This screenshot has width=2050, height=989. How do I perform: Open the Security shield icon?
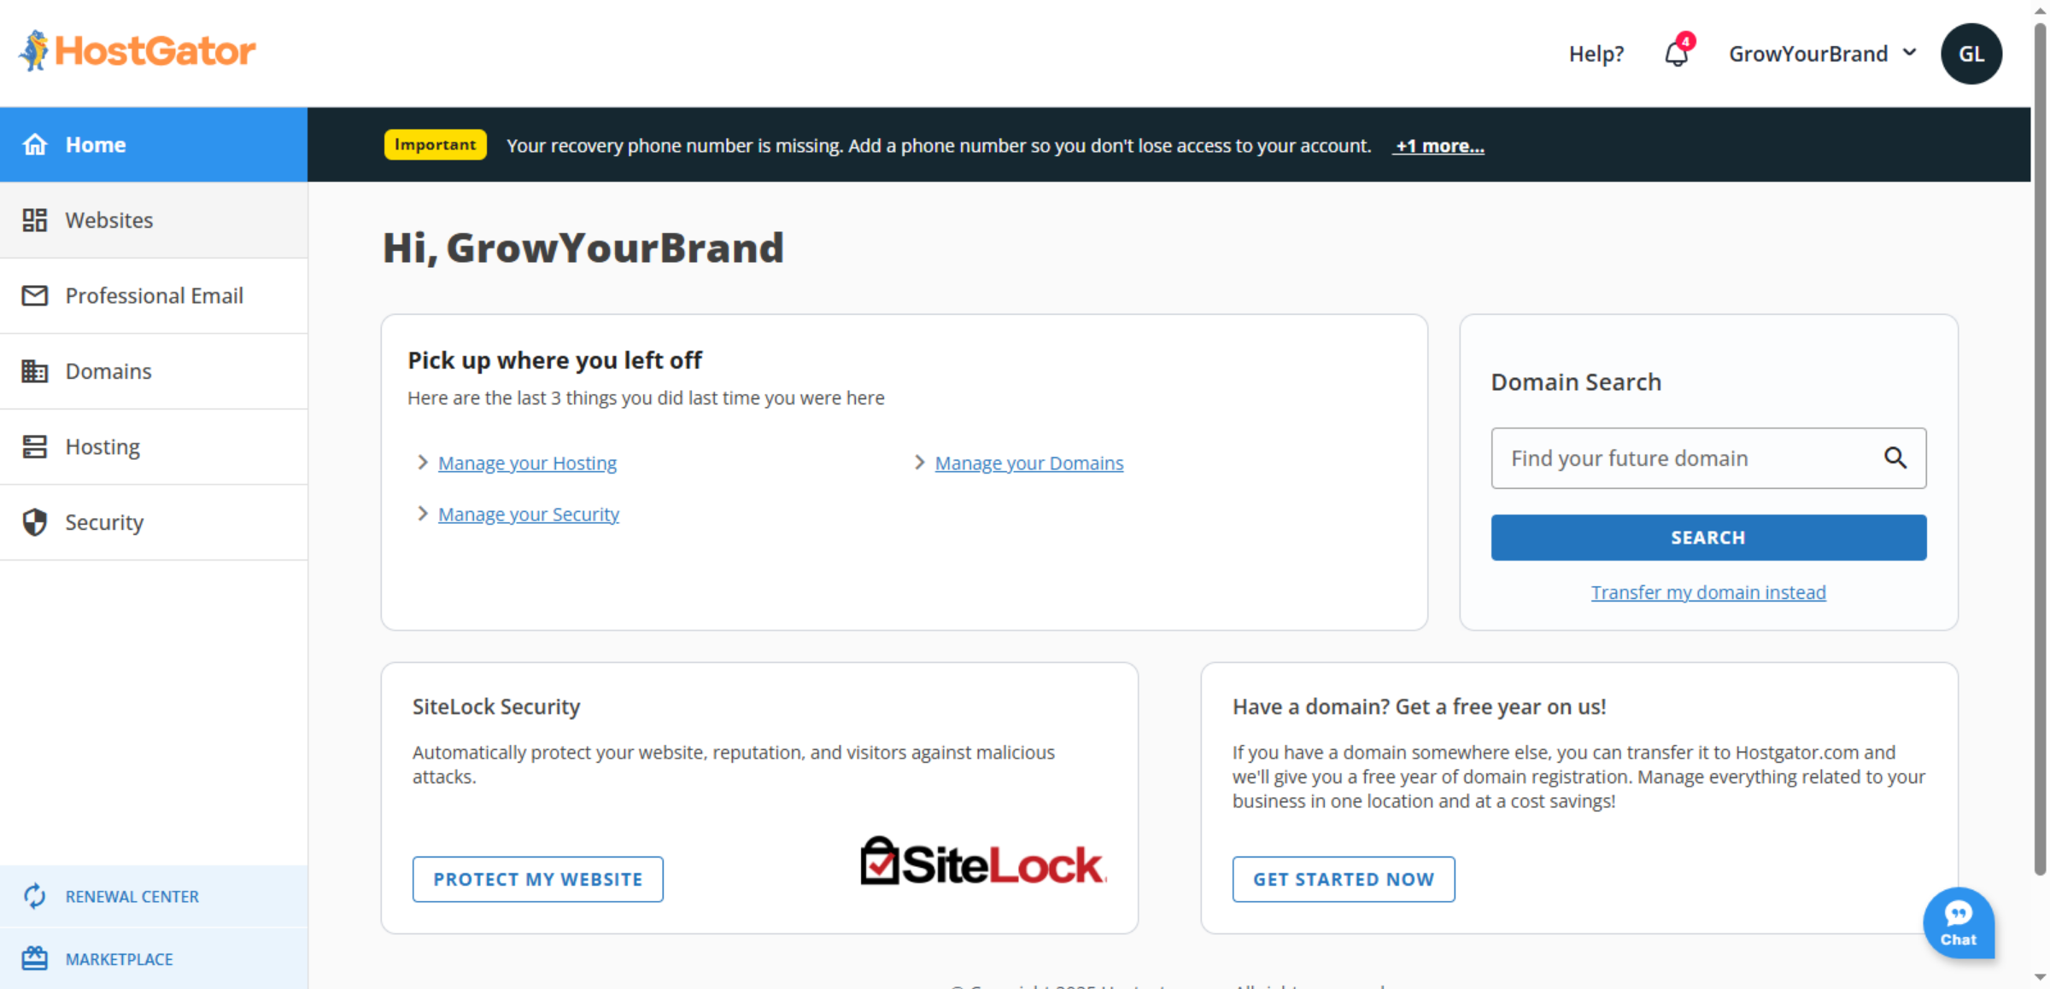34,521
